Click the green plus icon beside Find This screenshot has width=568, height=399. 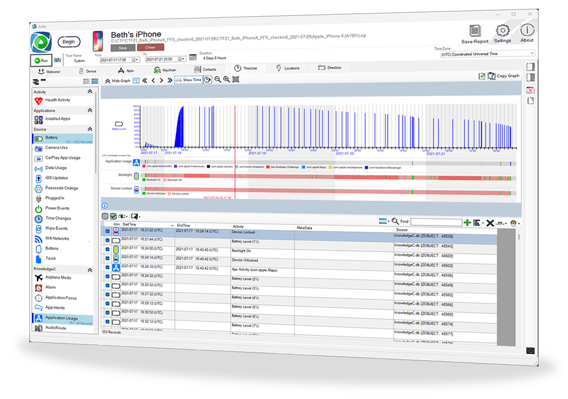467,223
